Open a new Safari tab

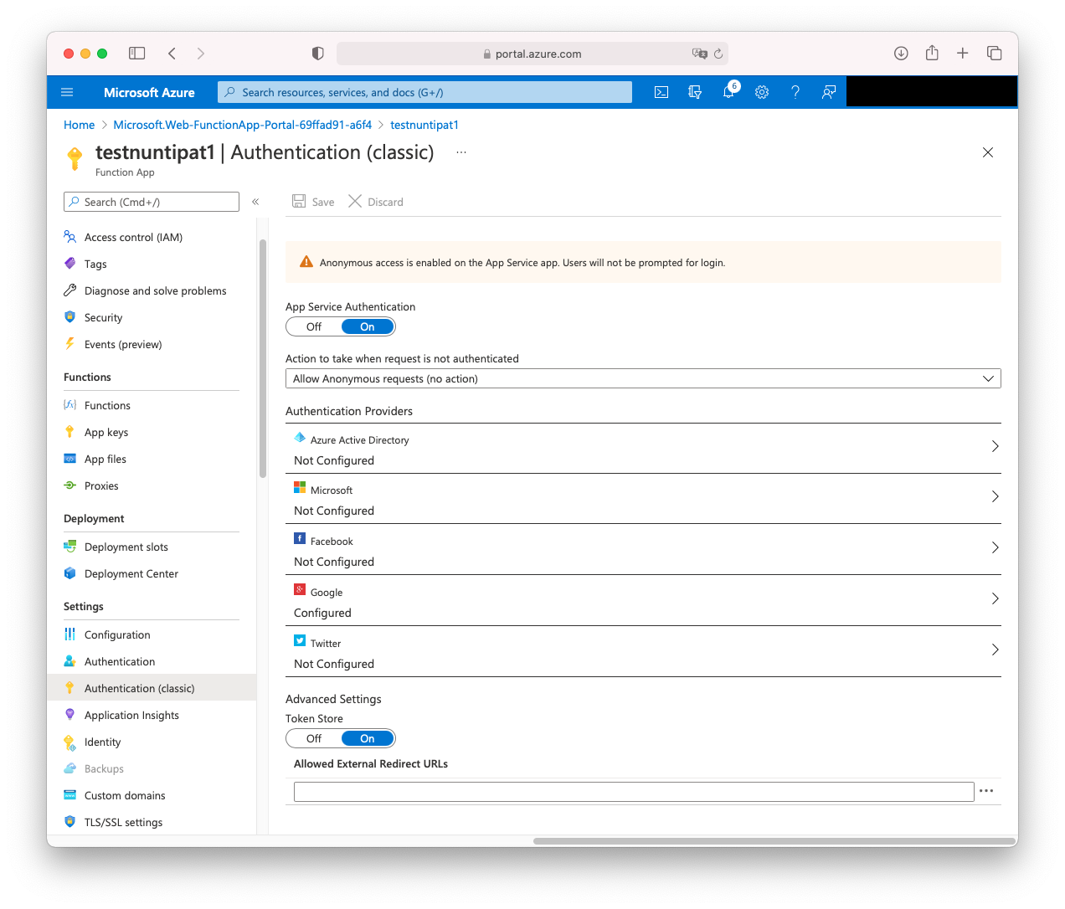pyautogui.click(x=963, y=54)
